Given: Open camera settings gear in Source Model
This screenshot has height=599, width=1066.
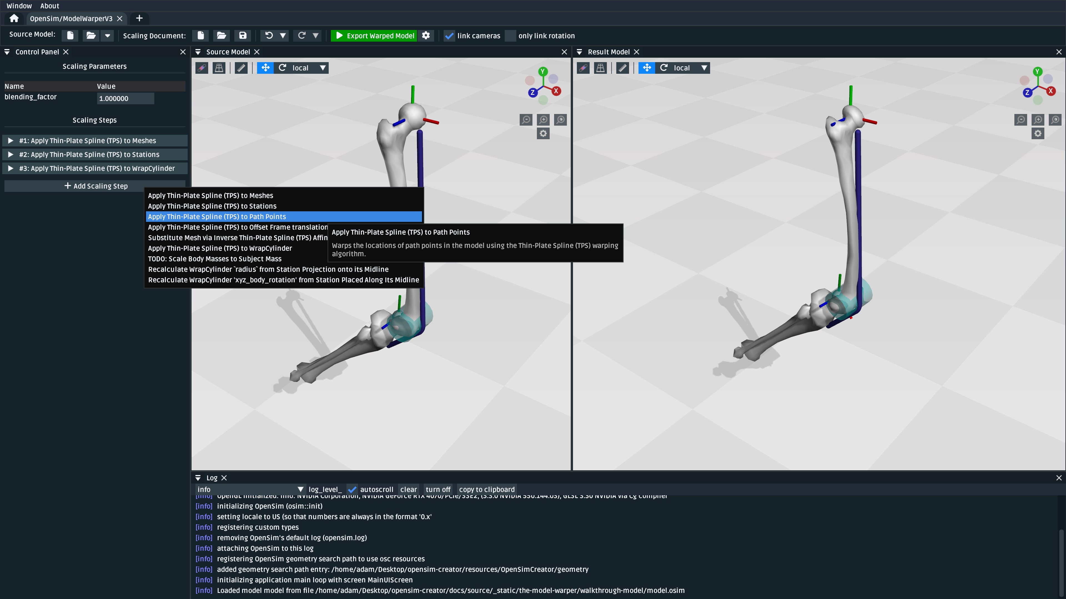Looking at the screenshot, I should pos(543,133).
